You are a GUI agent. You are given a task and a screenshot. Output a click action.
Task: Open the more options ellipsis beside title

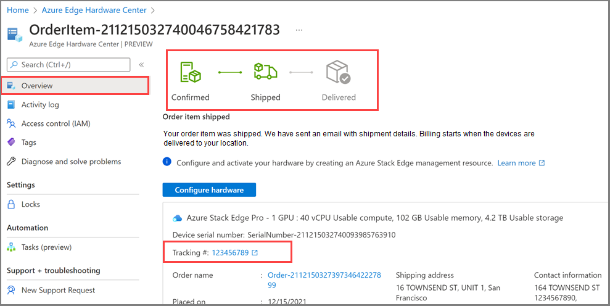click(x=299, y=30)
